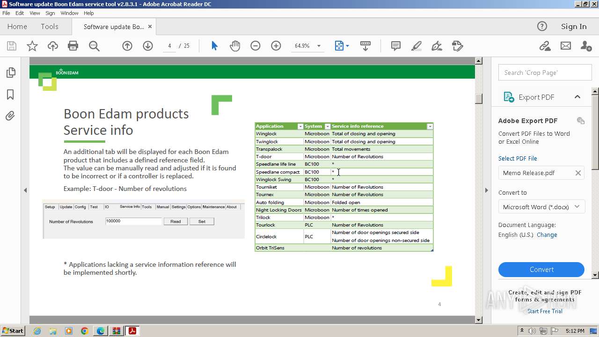This screenshot has height=337, width=599.
Task: Open Service info reference filter dropdown
Action: point(430,126)
